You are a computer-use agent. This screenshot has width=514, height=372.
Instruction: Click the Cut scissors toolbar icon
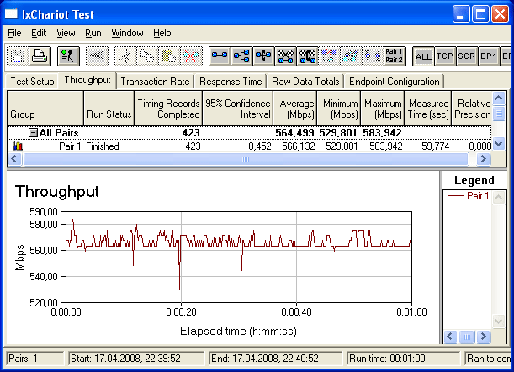[x=125, y=56]
